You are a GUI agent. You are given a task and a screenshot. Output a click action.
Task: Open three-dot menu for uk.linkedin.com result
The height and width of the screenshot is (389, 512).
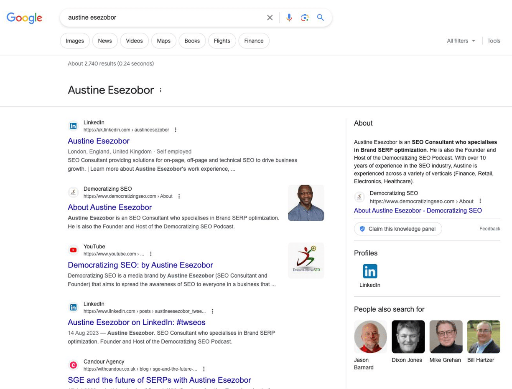176,130
